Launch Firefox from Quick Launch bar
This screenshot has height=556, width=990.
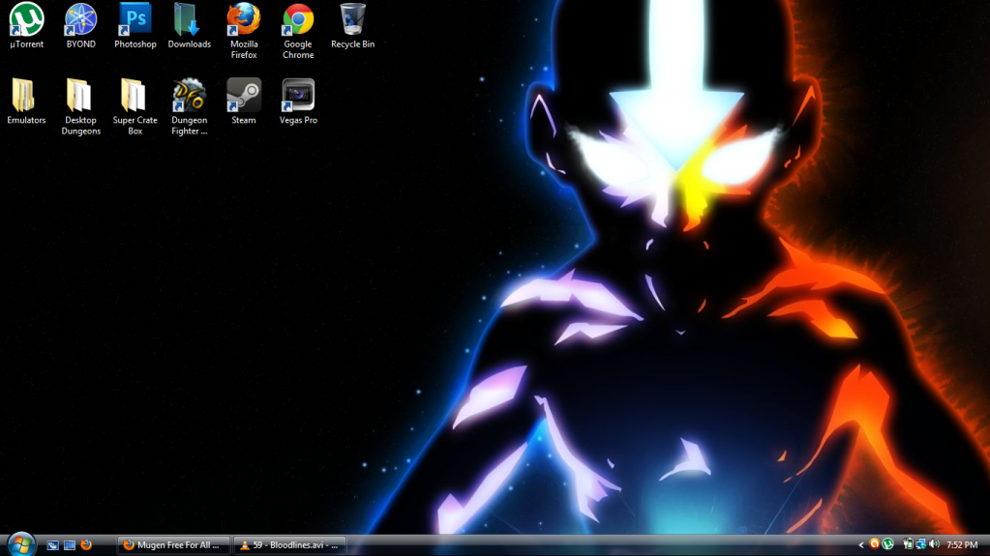click(x=86, y=544)
